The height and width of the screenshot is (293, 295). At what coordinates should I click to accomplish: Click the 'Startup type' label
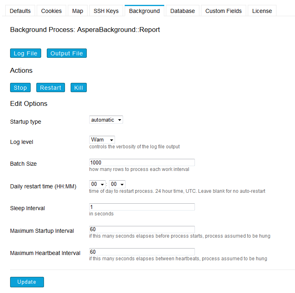click(25, 122)
